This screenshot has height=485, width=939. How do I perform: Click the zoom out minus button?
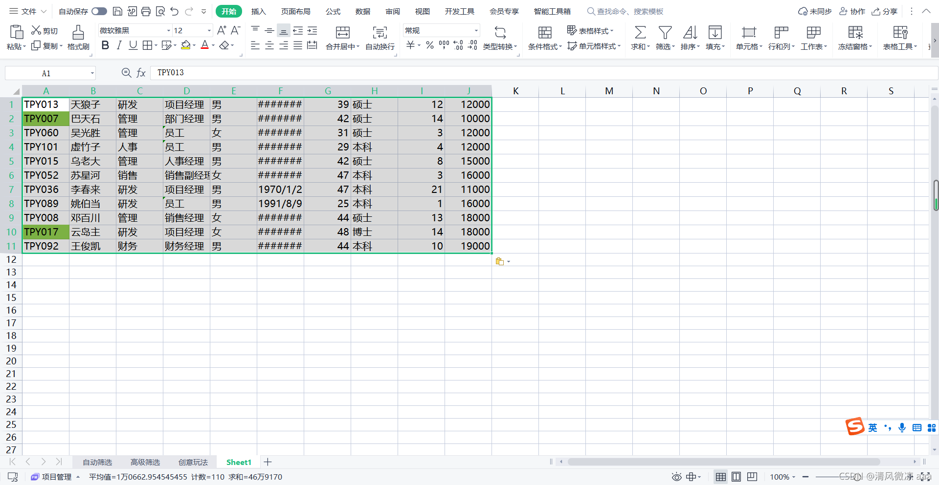coord(805,477)
